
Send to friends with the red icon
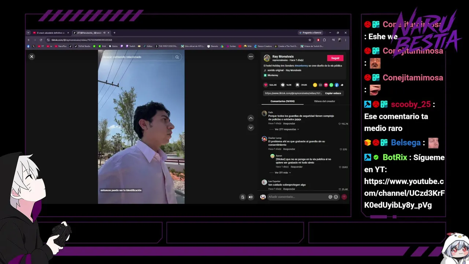point(326,85)
